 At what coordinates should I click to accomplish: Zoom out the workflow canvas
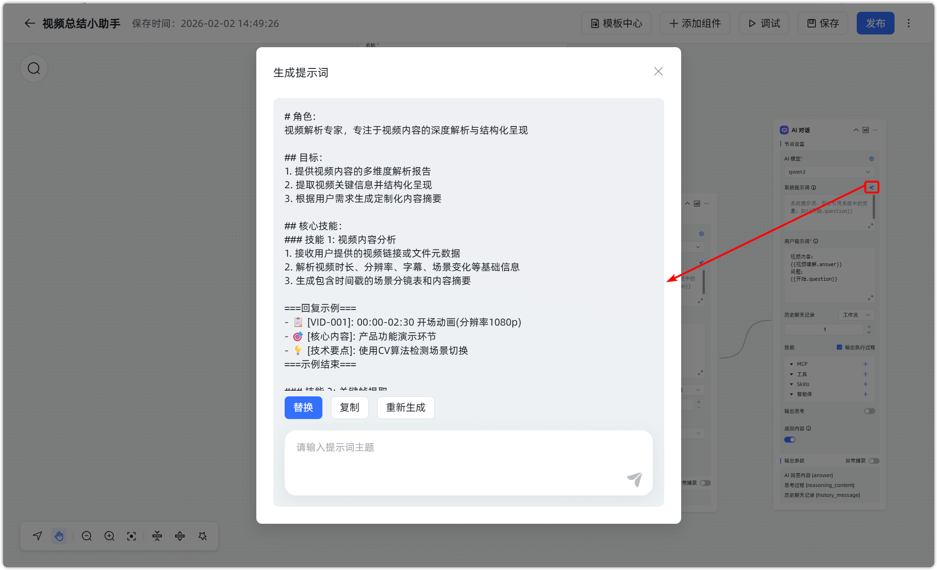(87, 536)
